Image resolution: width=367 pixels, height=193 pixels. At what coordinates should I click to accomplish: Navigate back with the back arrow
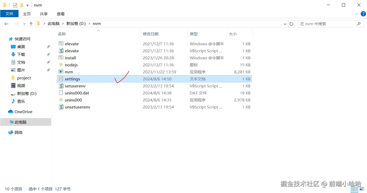coord(6,24)
